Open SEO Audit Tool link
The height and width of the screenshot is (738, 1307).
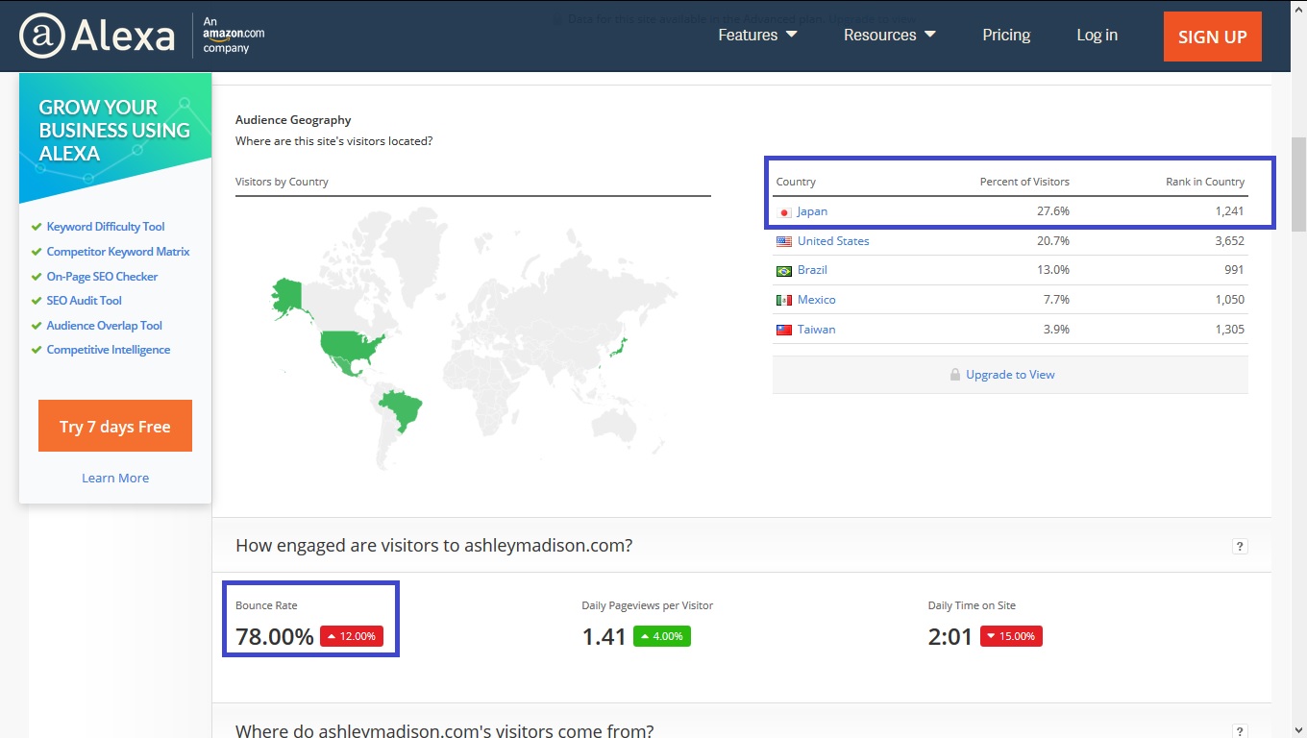[85, 301]
